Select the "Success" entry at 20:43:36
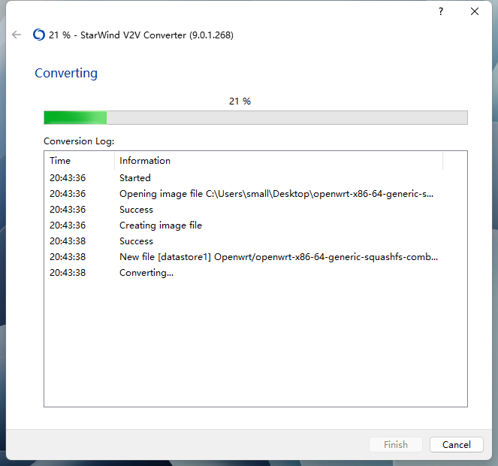 [136, 210]
